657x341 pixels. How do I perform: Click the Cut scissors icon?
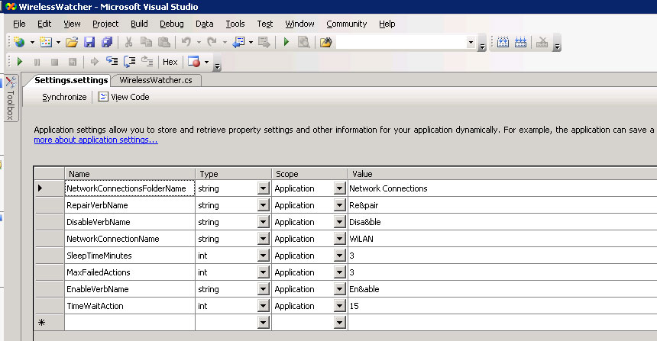point(128,42)
